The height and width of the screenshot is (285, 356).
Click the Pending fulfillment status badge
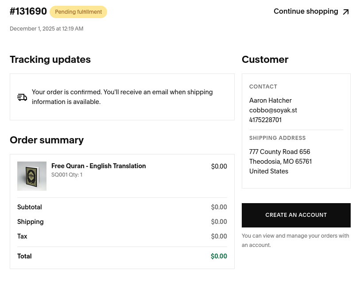pos(78,12)
